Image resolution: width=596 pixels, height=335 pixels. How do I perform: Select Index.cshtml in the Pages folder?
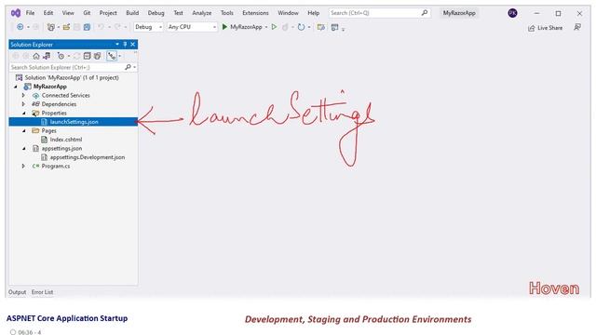click(66, 140)
